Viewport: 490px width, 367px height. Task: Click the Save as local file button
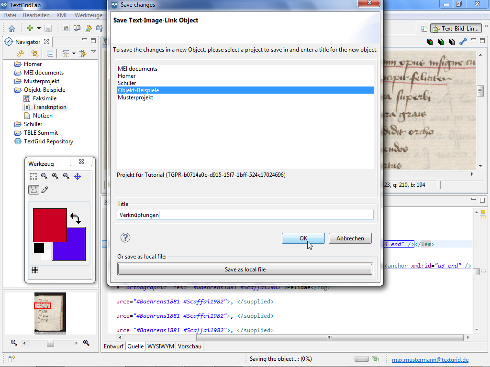tap(245, 270)
